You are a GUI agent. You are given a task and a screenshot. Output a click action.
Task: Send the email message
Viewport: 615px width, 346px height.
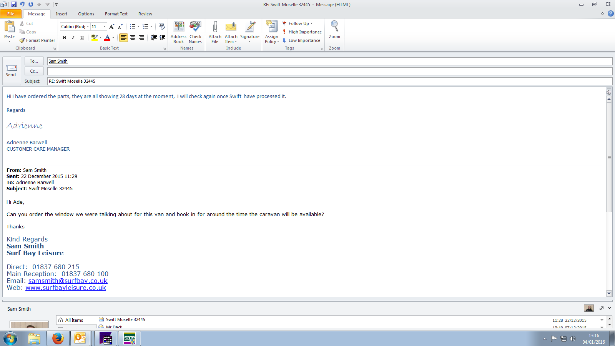tap(11, 71)
